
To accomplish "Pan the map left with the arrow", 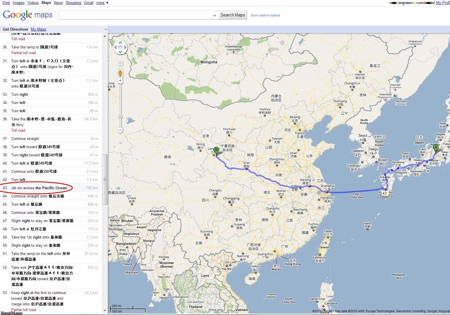I will [116, 47].
